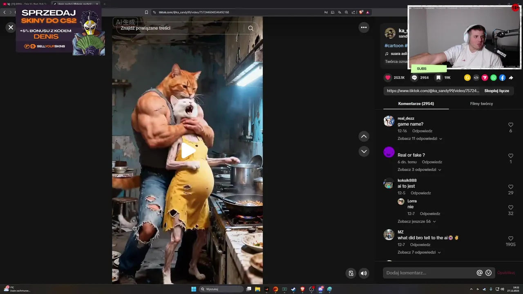523x294 pixels.
Task: Open Brave browser from the taskbar
Action: (303, 289)
